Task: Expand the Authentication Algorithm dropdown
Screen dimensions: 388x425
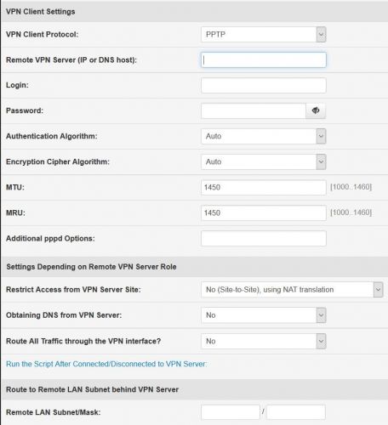Action: [264, 136]
